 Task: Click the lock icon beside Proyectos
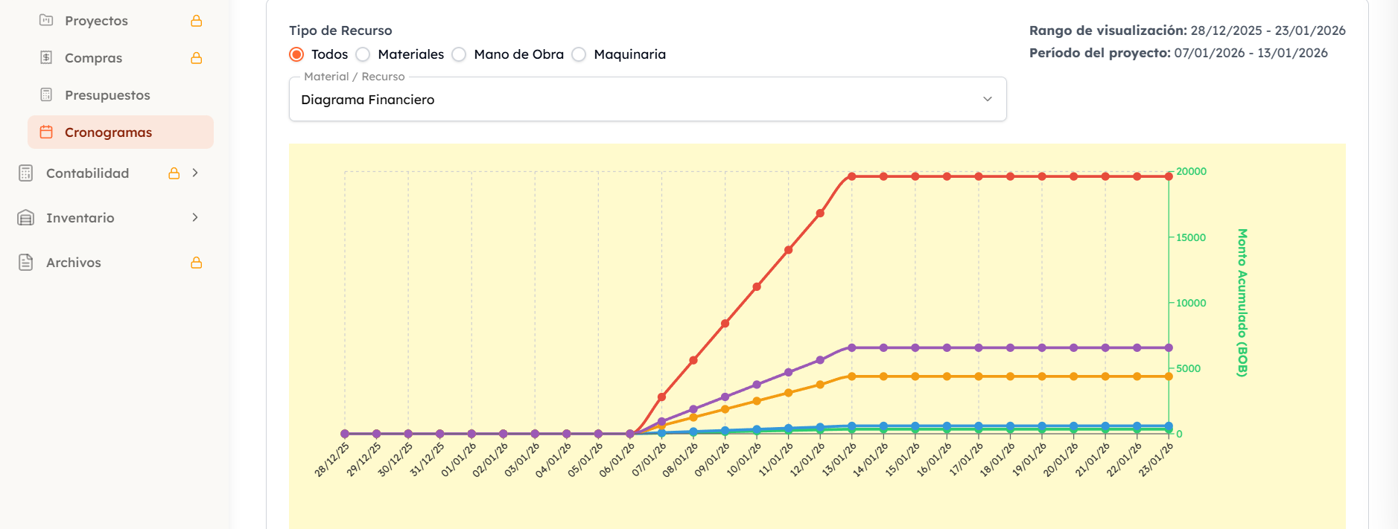(197, 21)
